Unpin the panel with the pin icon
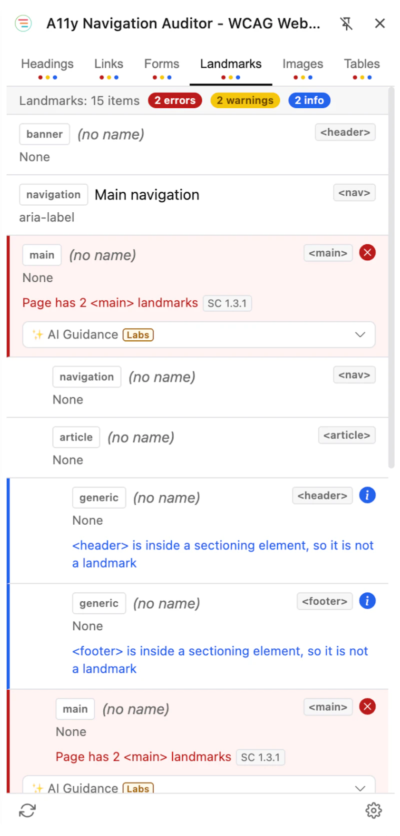The width and height of the screenshot is (400, 836). click(x=346, y=23)
